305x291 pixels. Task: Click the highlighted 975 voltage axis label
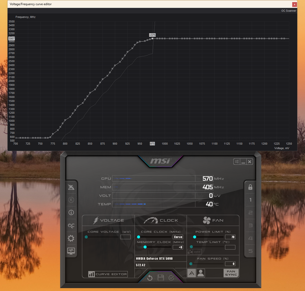click(x=152, y=144)
